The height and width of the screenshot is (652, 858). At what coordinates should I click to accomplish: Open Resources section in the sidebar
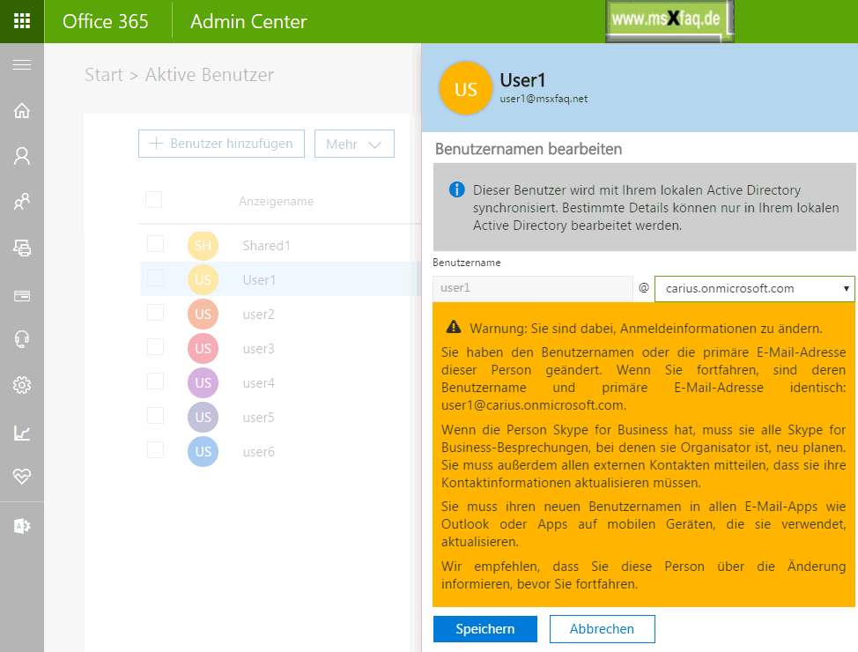22,248
